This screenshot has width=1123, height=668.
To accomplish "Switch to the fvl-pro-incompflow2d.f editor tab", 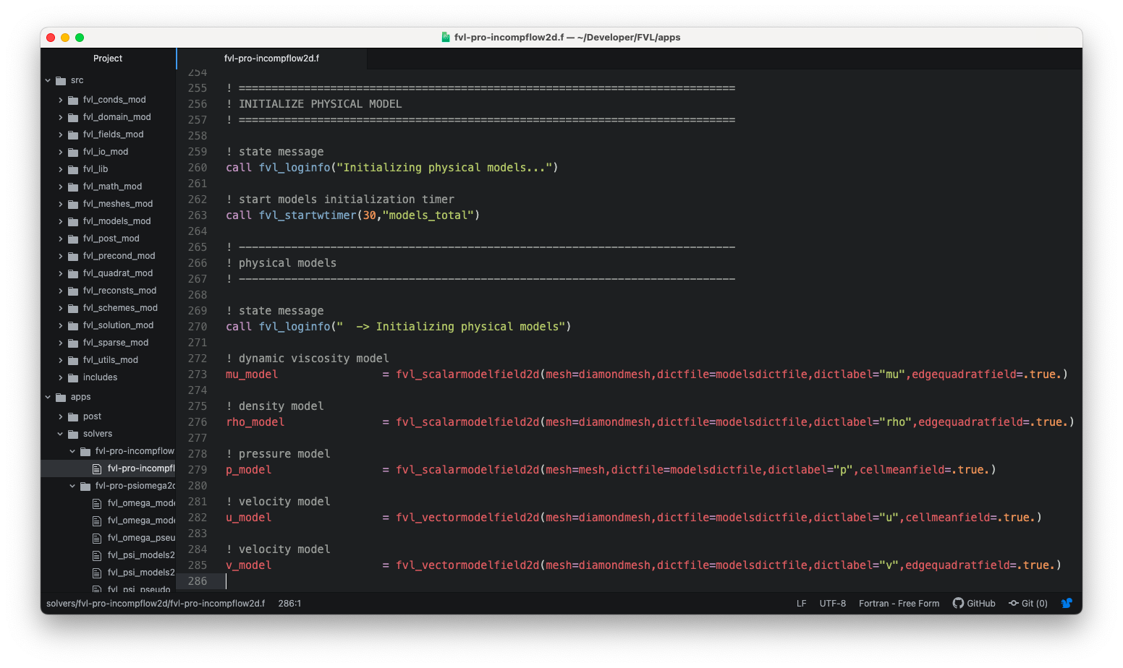I will point(271,59).
